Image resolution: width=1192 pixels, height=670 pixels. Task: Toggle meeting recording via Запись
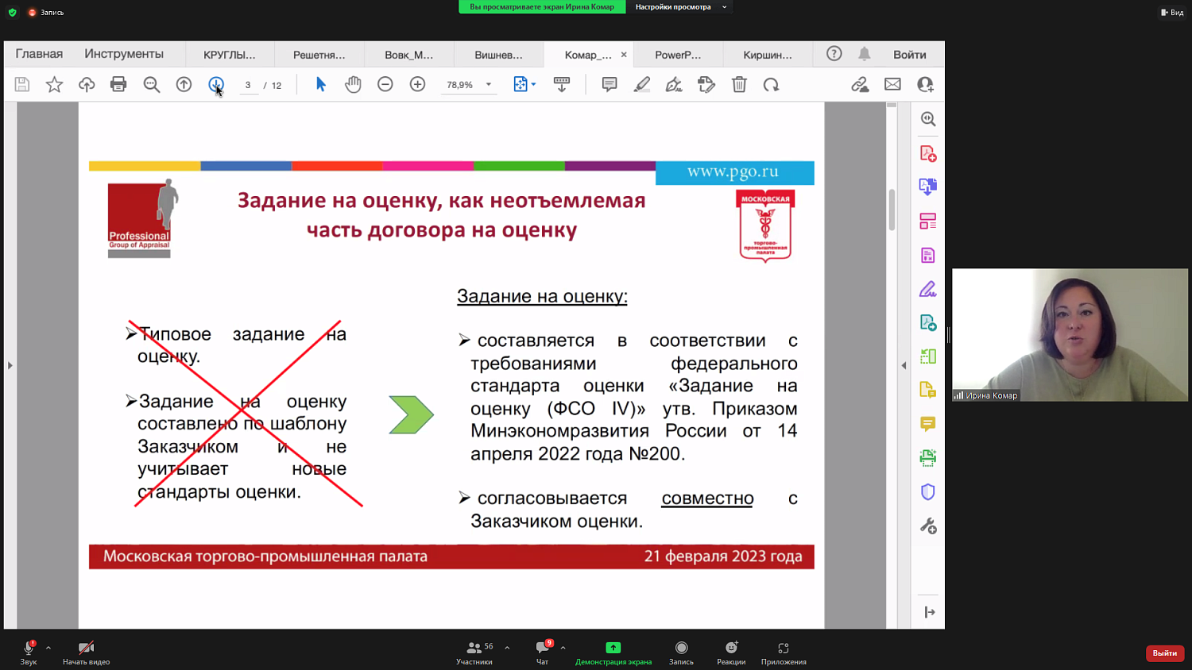coord(680,651)
